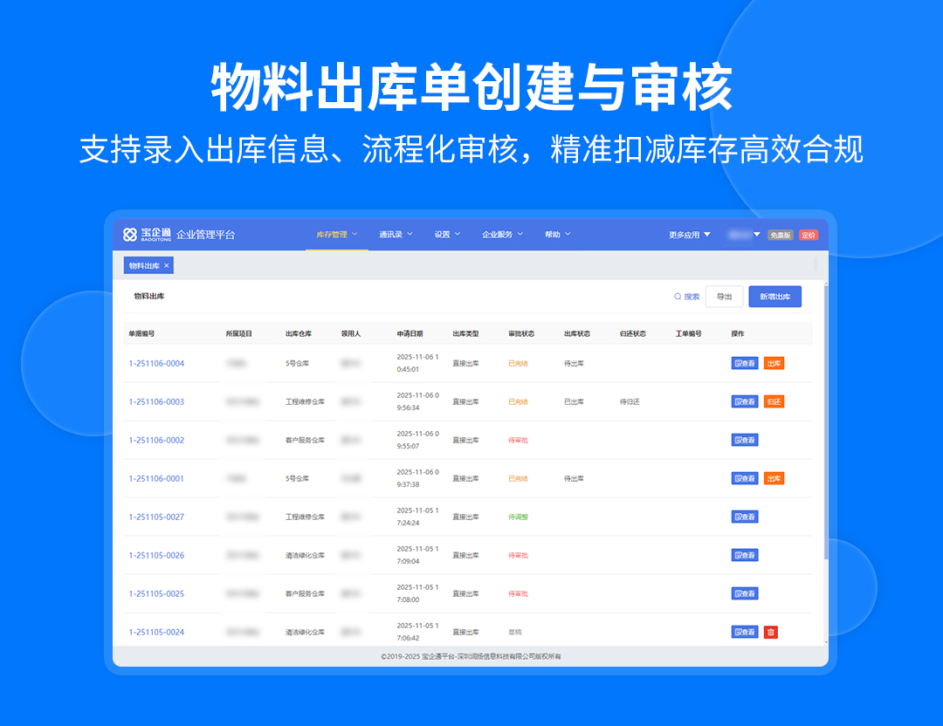Screen dimensions: 943x726
Task: Click the 工单编号 column header
Action: click(x=689, y=333)
